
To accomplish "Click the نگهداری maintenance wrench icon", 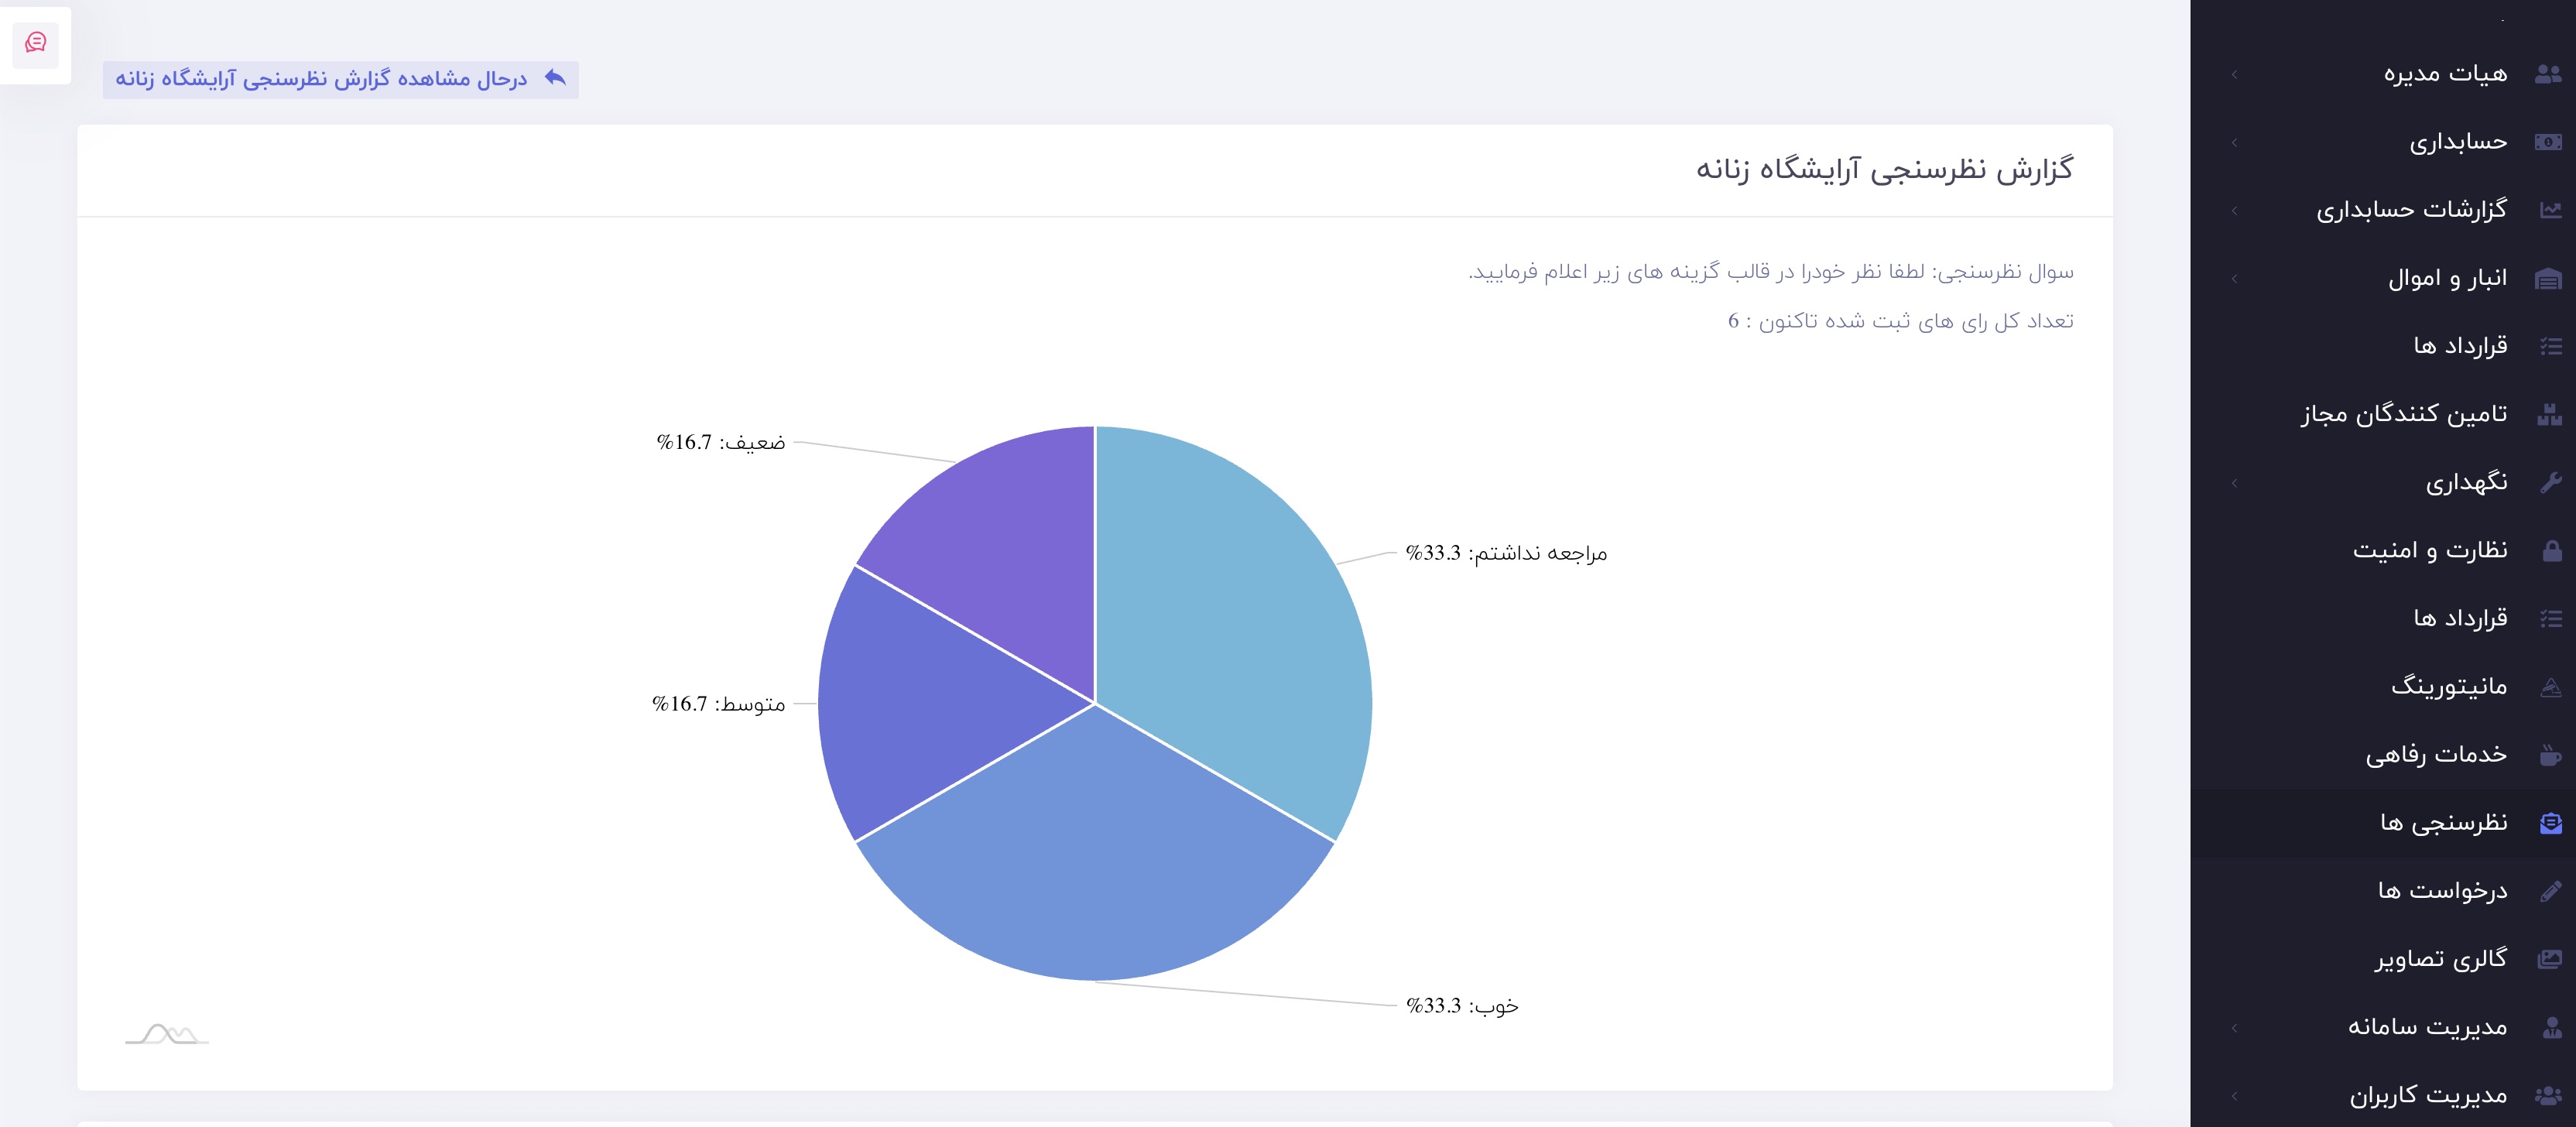I will [2551, 481].
